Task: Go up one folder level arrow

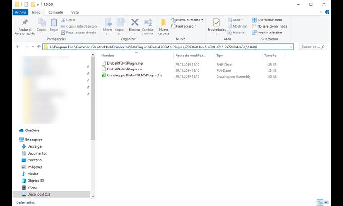Action: [x=39, y=47]
